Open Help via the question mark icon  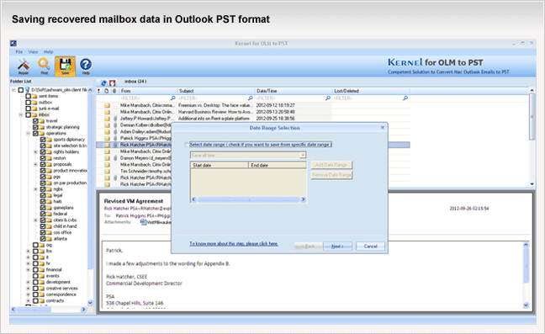(x=86, y=66)
